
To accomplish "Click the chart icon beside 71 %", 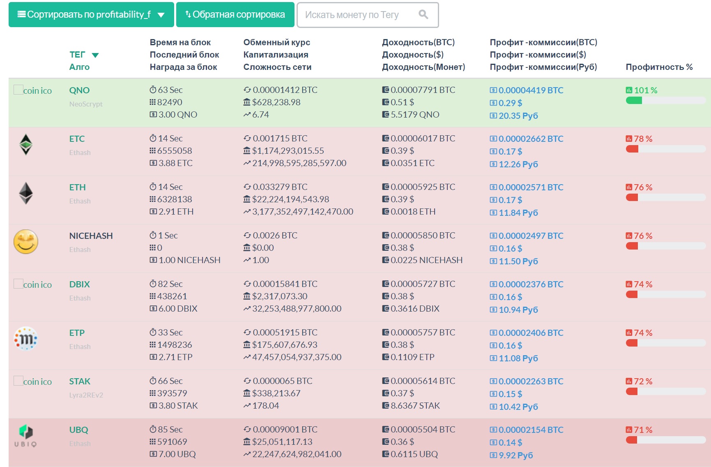I will click(x=629, y=430).
